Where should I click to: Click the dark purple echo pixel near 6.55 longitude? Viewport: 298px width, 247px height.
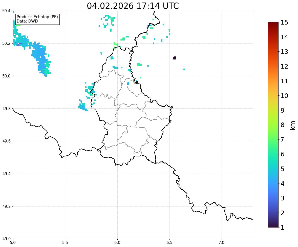175,58
